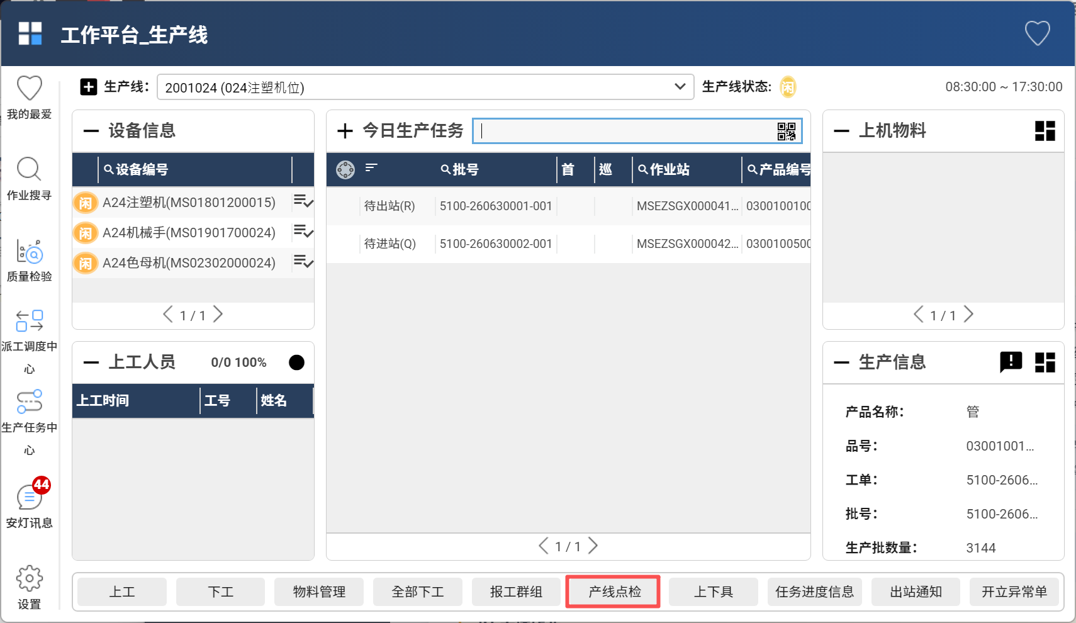
Task: Click the black status dot in 上工人员
Action: tap(296, 362)
